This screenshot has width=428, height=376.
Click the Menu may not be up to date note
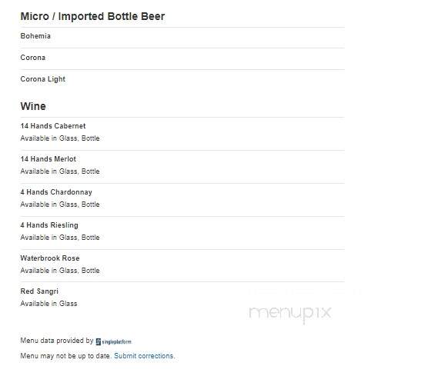click(66, 356)
